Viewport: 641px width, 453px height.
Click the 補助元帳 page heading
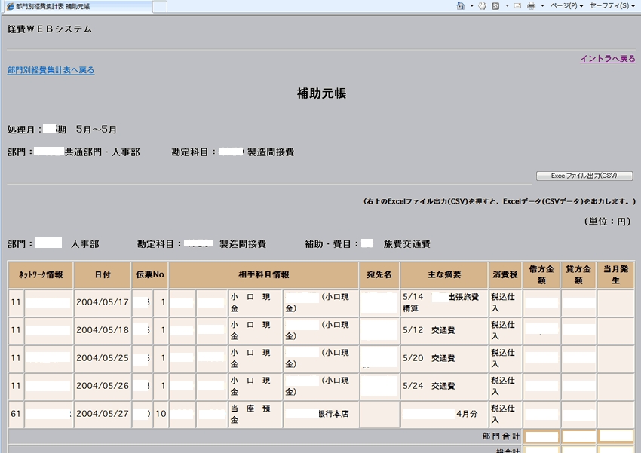point(321,93)
